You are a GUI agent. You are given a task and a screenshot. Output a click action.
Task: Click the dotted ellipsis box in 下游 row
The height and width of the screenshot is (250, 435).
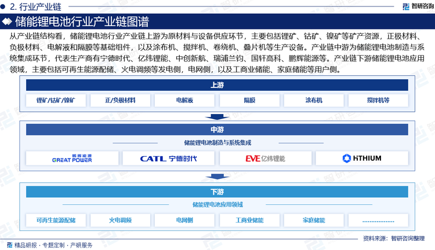pos(378,220)
